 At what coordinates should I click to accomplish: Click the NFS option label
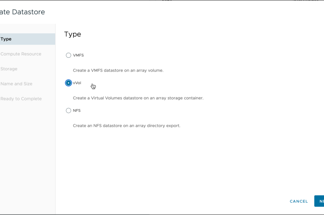pyautogui.click(x=77, y=111)
